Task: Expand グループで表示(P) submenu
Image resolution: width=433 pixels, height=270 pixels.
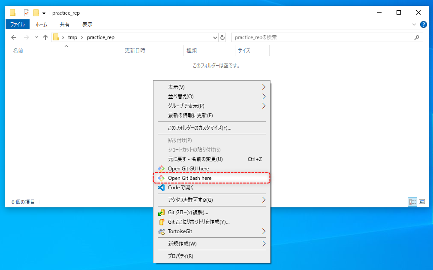Action: click(264, 106)
